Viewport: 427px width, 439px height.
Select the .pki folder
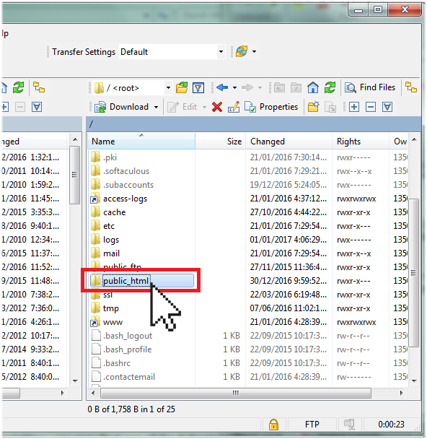click(104, 157)
